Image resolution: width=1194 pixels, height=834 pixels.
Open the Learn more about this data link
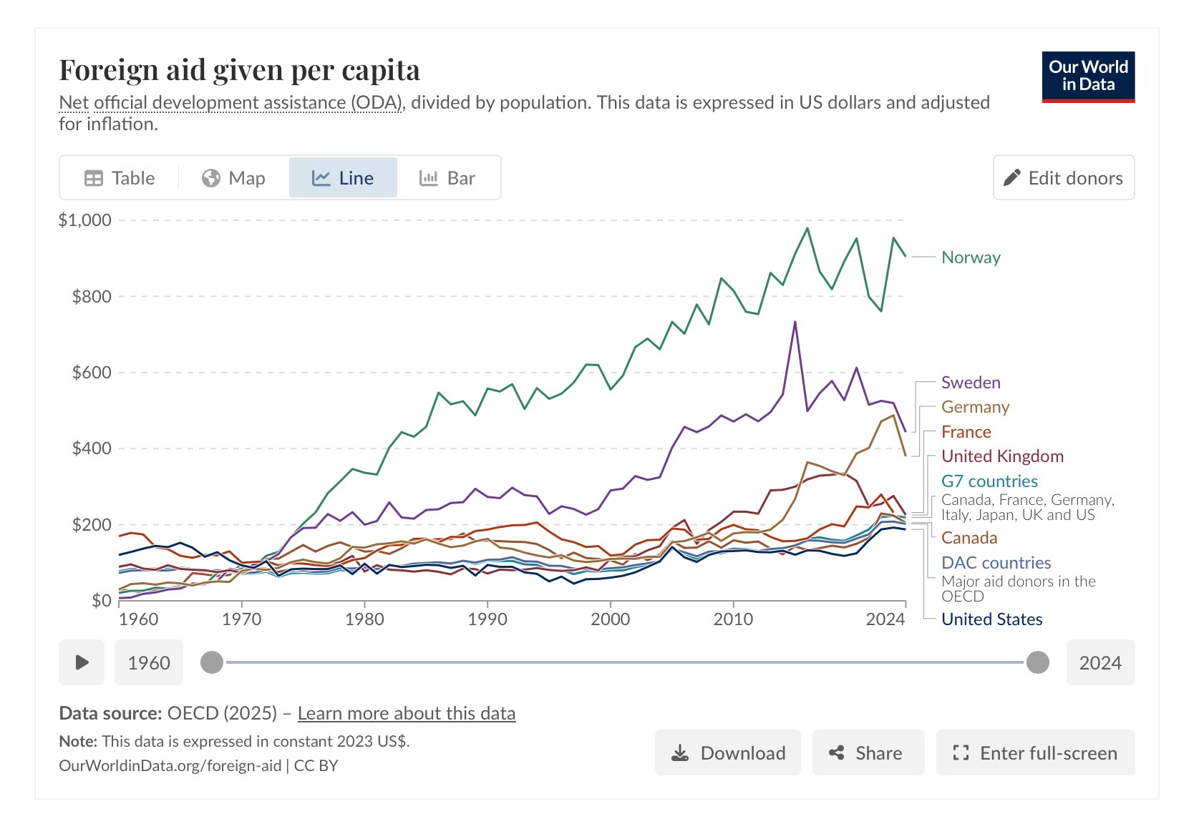(x=406, y=713)
